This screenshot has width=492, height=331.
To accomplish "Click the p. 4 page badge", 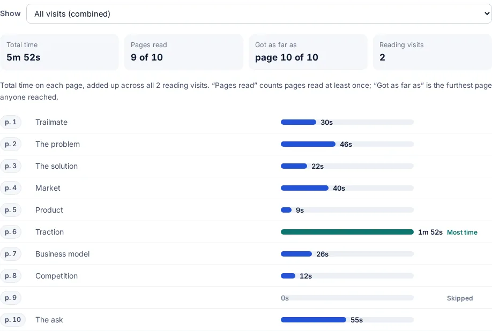I will point(11,188).
